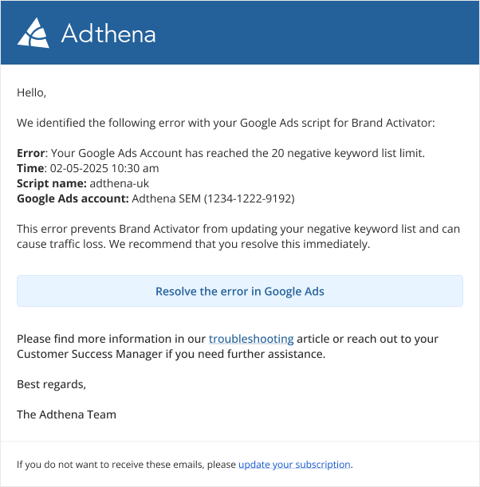Click the bold Time label
This screenshot has height=487, width=480.
tap(30, 168)
